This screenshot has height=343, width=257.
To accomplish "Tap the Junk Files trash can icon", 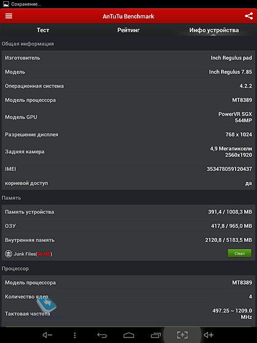I will [9, 254].
